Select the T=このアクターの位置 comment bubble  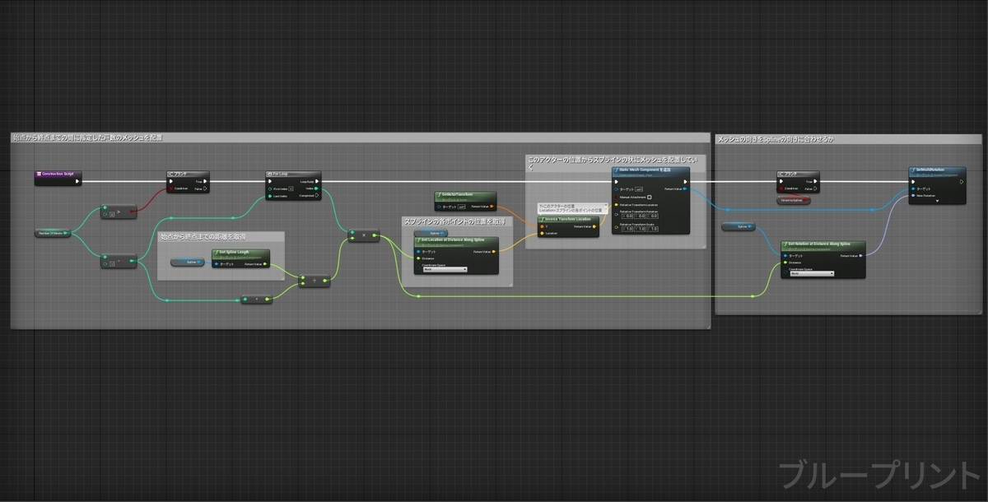point(573,208)
